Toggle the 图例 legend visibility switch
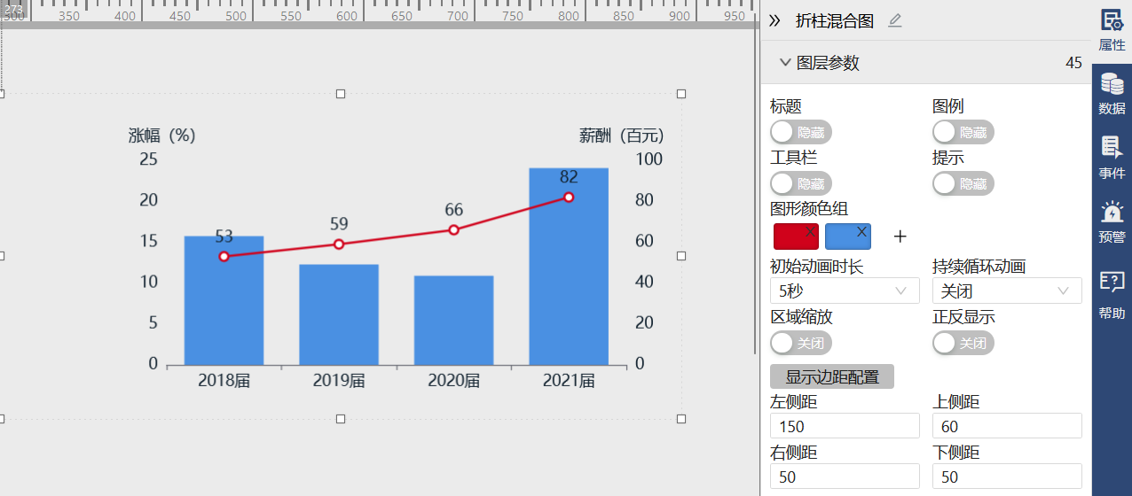Screen dimensions: 1132x496 point(963,133)
